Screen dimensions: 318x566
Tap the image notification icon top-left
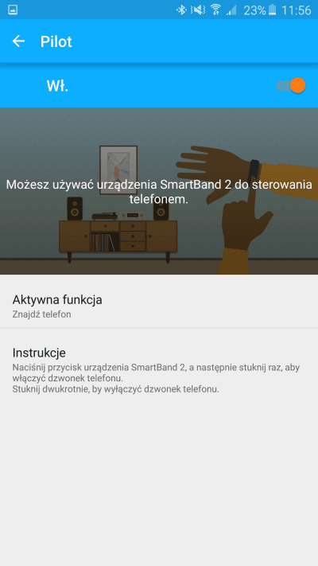click(13, 10)
